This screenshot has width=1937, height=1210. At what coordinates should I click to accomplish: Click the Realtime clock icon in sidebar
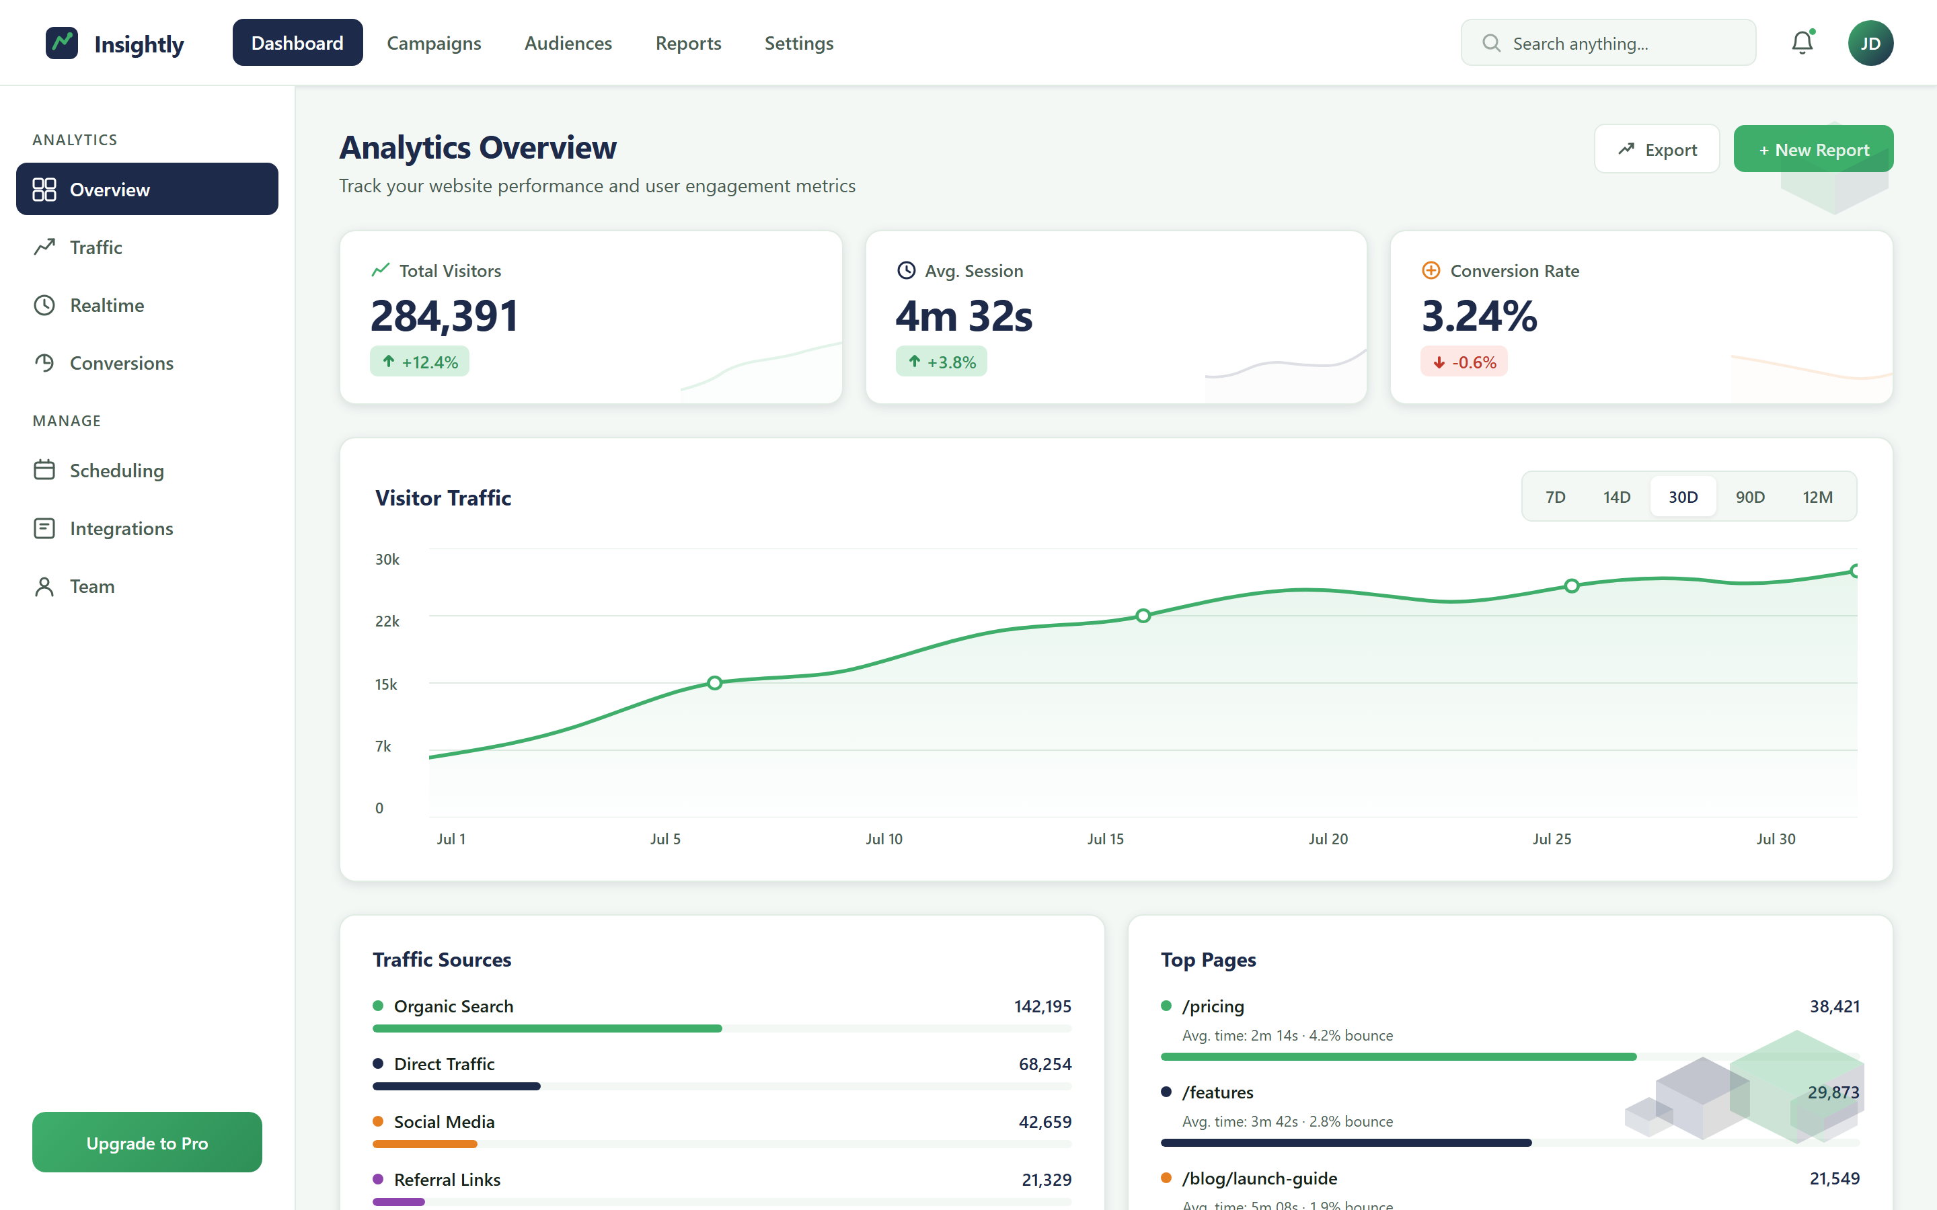click(44, 305)
